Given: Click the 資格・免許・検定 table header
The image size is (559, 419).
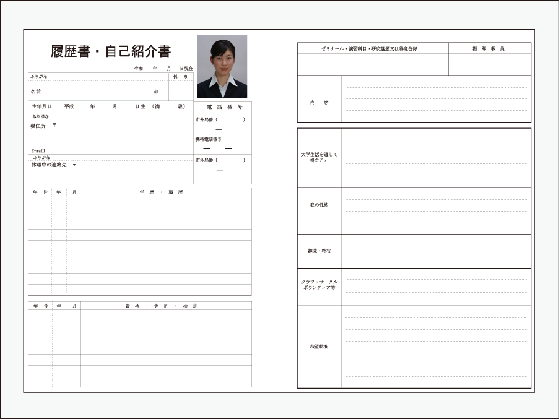Looking at the screenshot, I should tap(166, 306).
